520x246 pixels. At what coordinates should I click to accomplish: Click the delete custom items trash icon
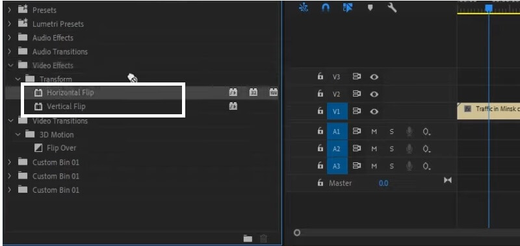click(264, 238)
